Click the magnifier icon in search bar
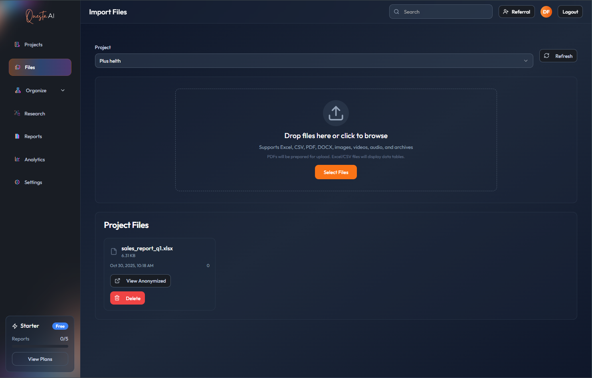592x378 pixels. (396, 12)
